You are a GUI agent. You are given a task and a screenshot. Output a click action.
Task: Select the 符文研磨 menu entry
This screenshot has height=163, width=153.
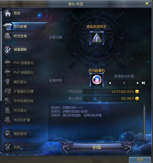(26, 26)
